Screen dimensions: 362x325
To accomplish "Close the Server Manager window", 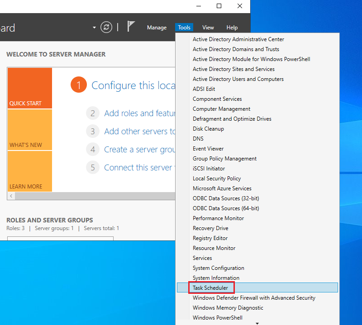I will (240, 6).
